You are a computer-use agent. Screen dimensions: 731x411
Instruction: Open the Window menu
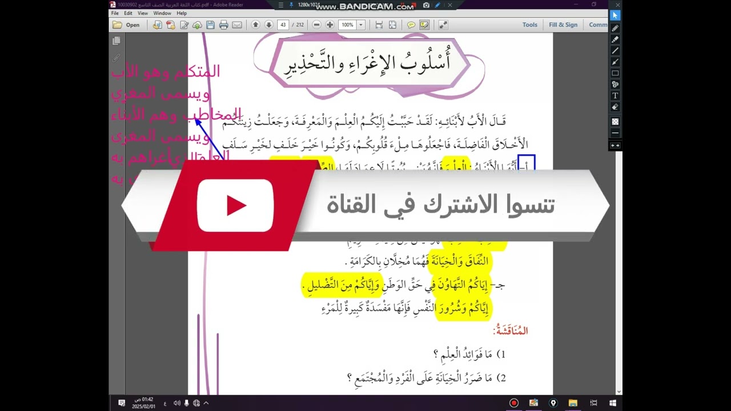coord(162,13)
